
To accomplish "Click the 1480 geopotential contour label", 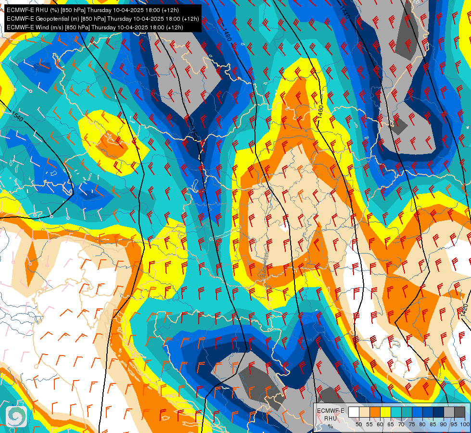I will (228, 34).
